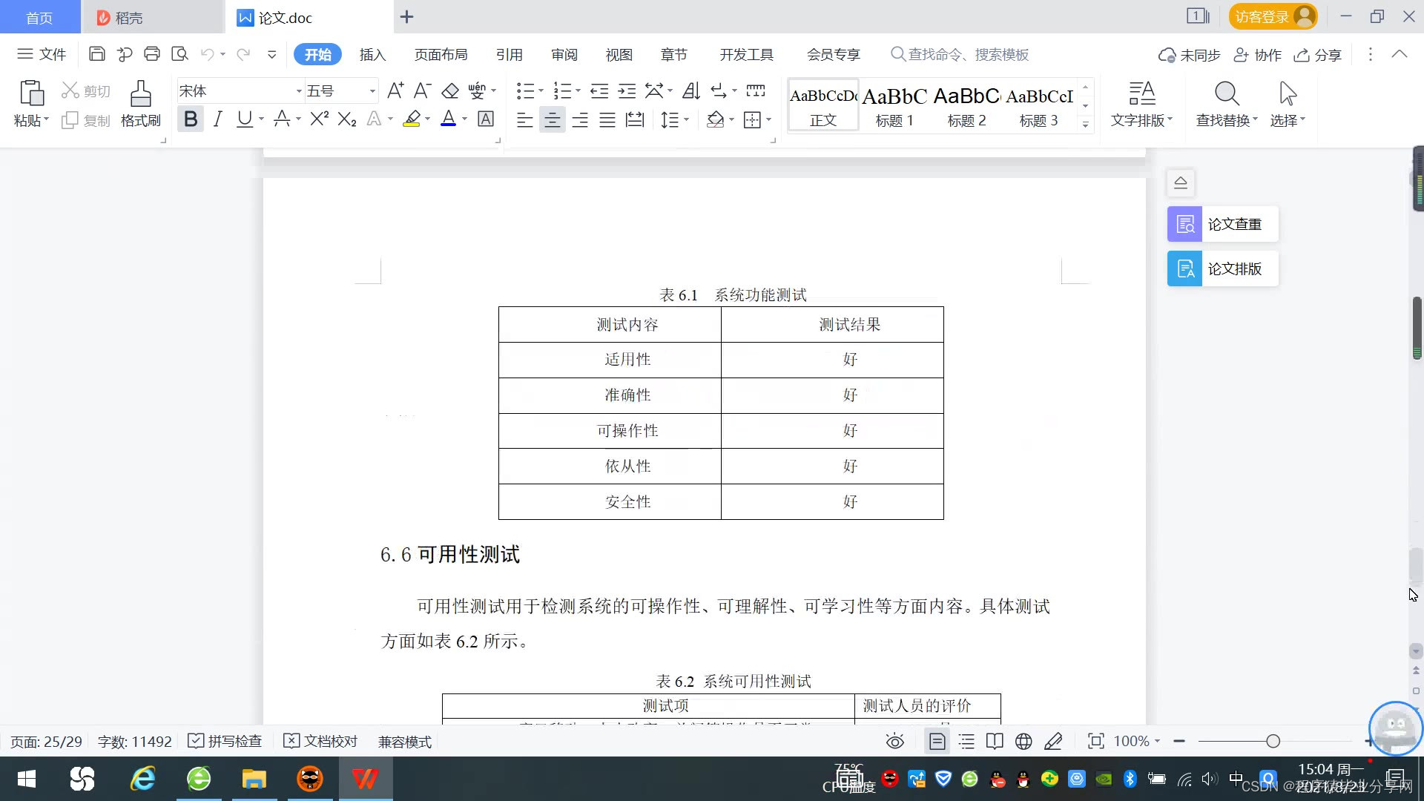
Task: Click the clear formatting eraser icon
Action: pos(450,90)
